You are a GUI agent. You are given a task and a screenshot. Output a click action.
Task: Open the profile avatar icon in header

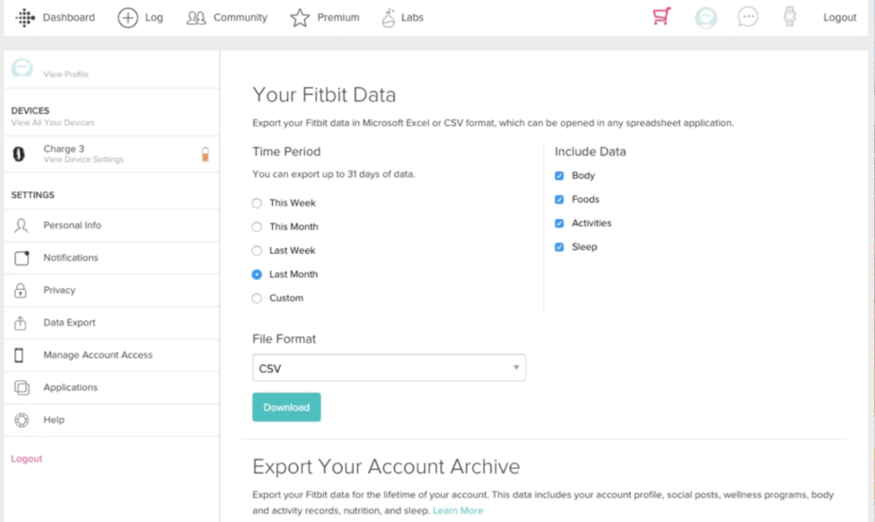click(705, 17)
